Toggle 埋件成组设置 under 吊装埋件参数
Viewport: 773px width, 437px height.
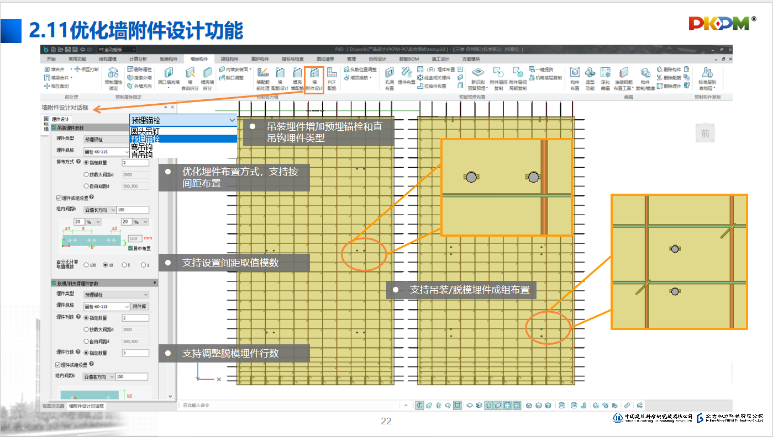coord(59,198)
